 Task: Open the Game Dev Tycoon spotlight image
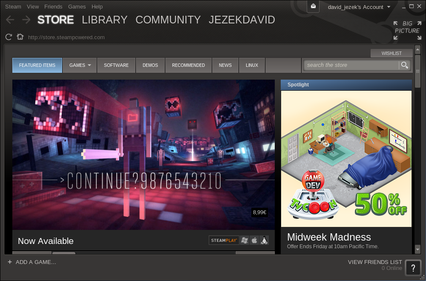346,159
